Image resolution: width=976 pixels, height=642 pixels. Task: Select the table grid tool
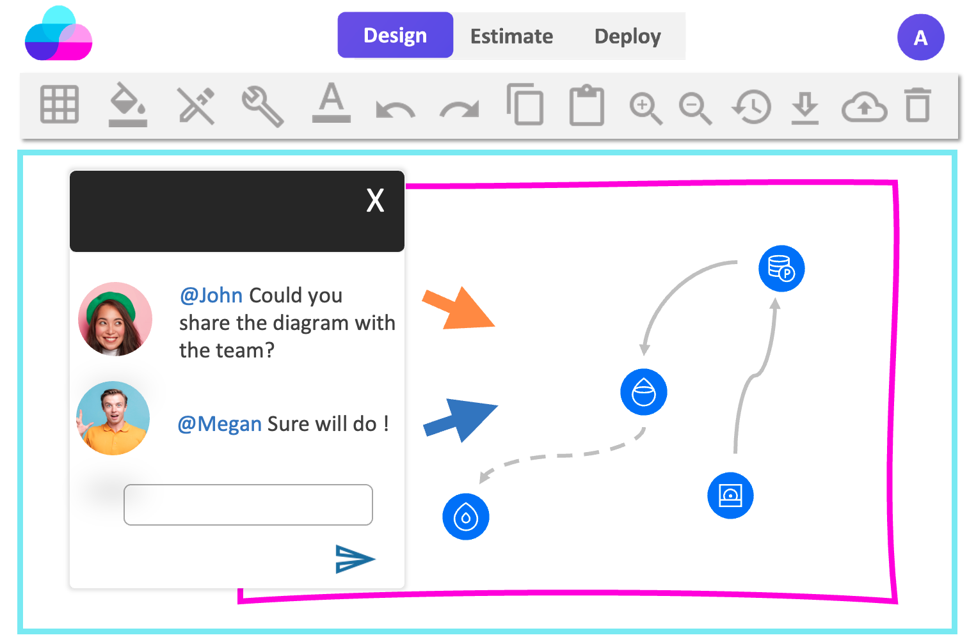pos(60,106)
